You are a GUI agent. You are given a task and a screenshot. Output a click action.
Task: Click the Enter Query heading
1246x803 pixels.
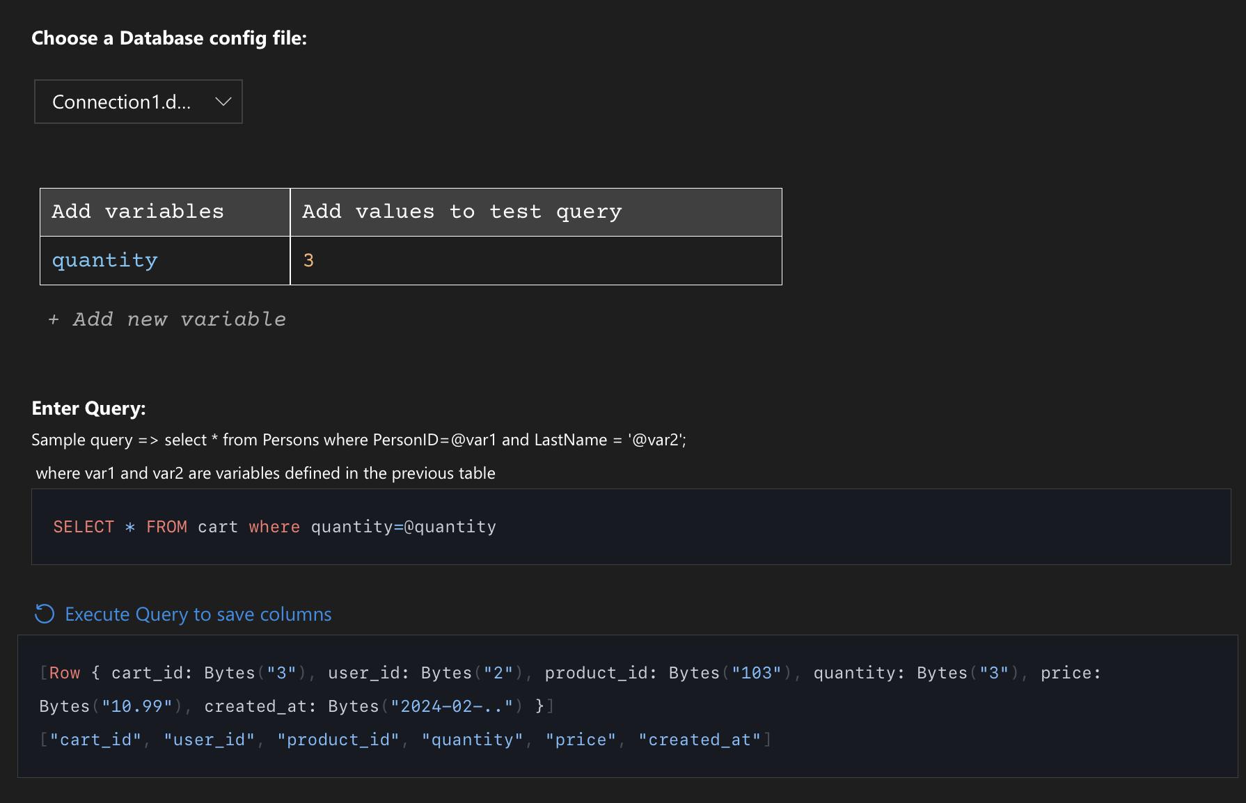(x=88, y=408)
